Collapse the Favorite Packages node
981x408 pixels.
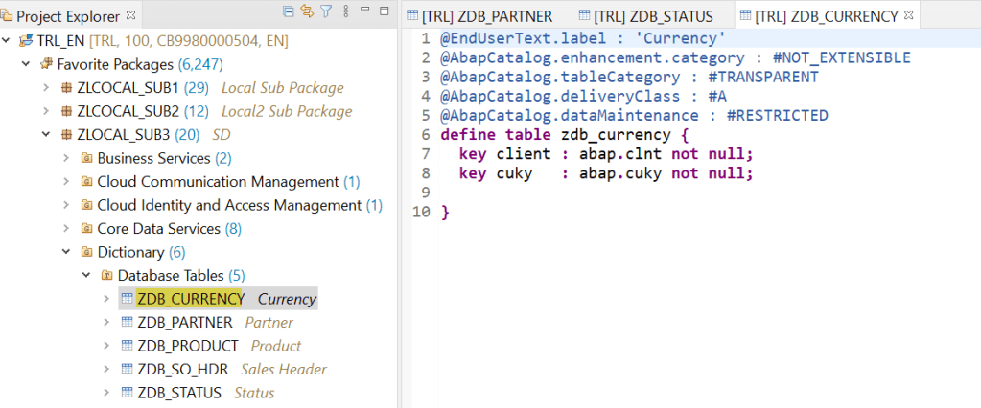(26, 64)
